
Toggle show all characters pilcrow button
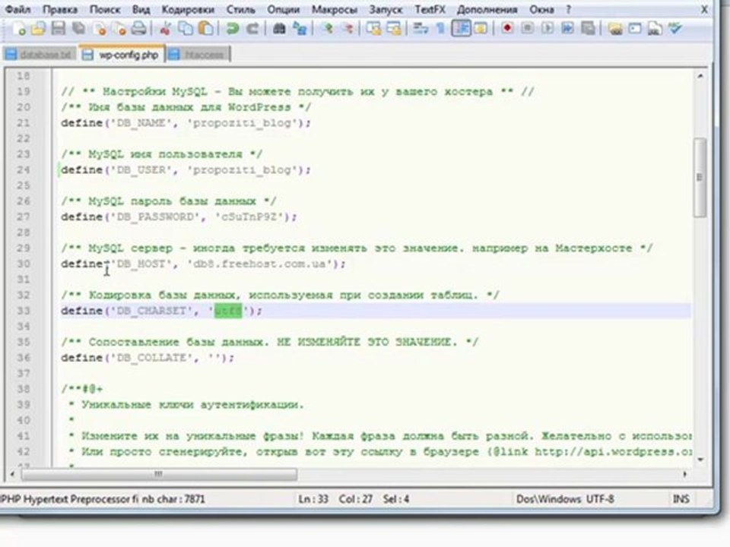[x=440, y=29]
